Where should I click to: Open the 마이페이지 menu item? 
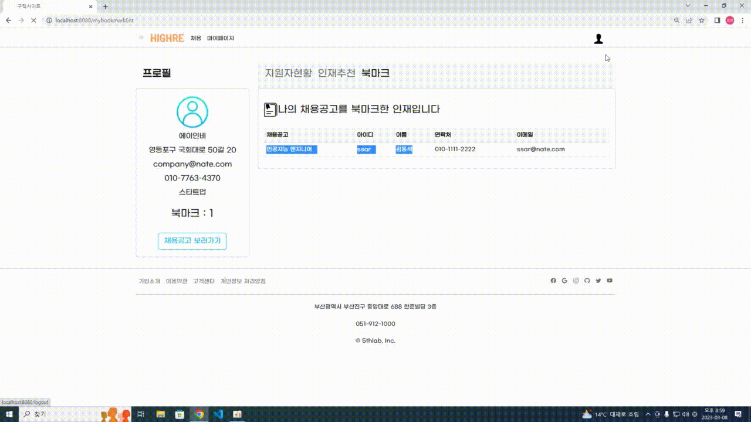[x=221, y=38]
